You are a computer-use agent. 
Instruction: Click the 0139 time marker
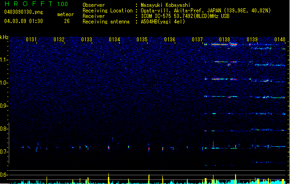pyautogui.click(x=252, y=40)
